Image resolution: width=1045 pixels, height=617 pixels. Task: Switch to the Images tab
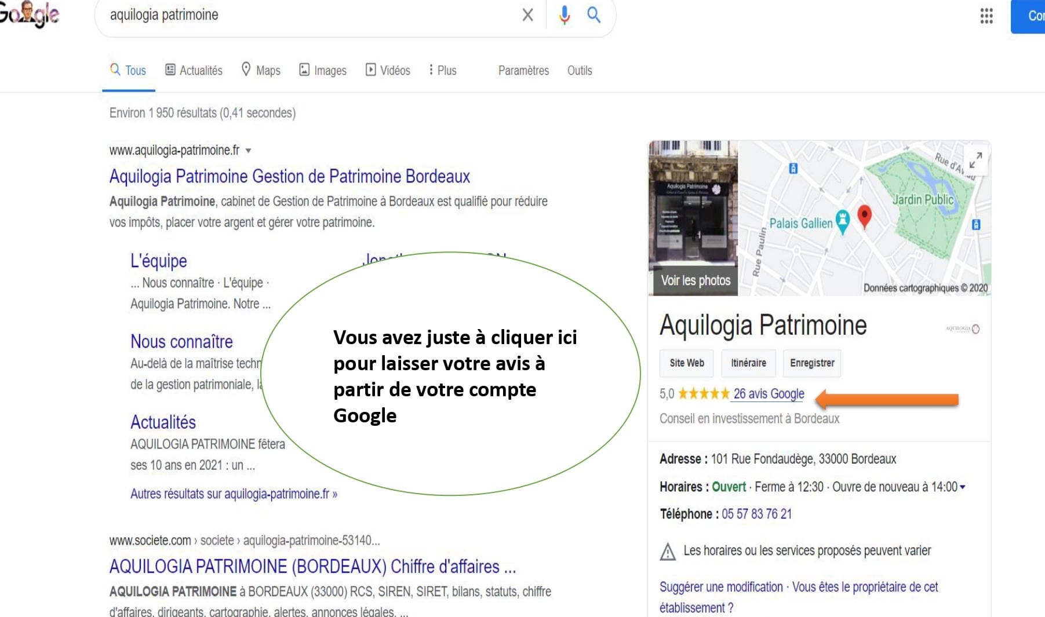tap(323, 70)
